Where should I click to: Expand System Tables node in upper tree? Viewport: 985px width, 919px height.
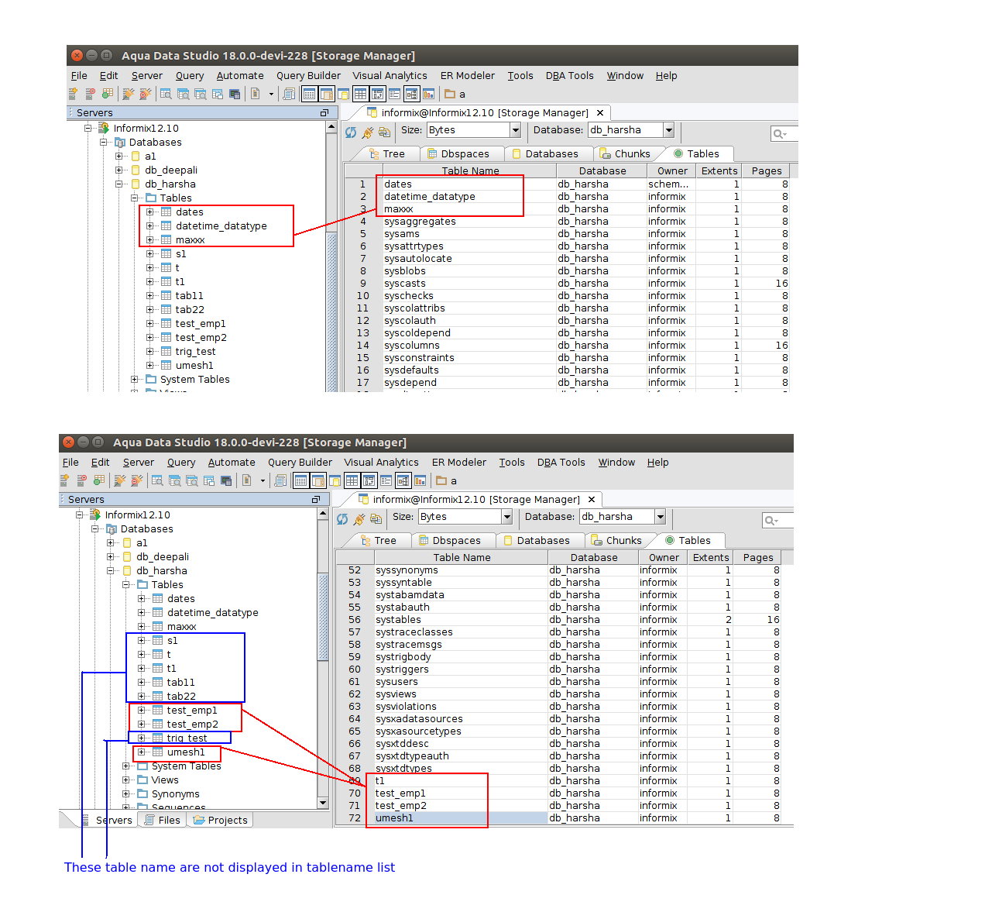pos(135,380)
